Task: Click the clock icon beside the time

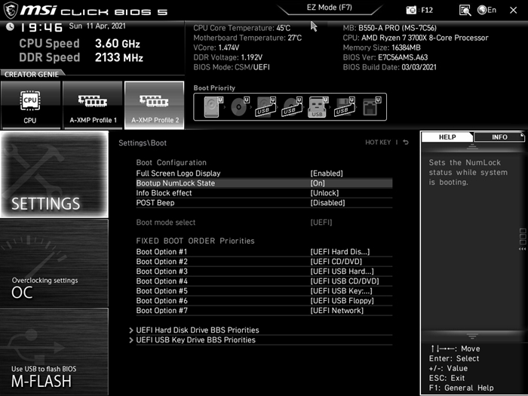Action: [x=10, y=26]
